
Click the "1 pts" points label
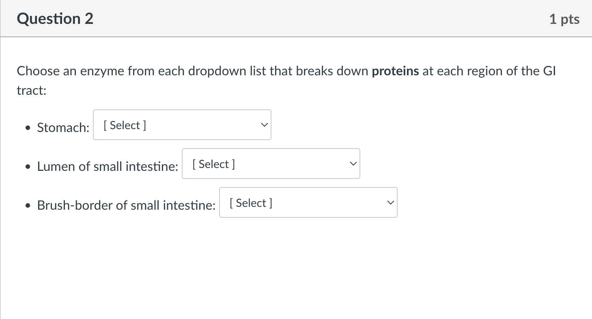(x=564, y=19)
